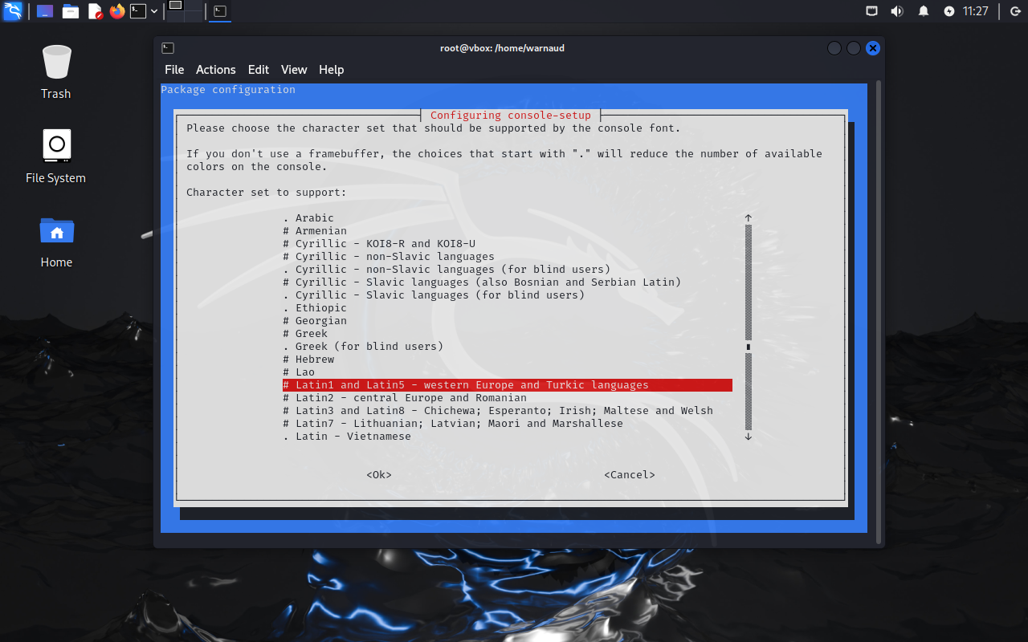Click the show desktop panel icon
Screen dimensions: 1028x642
pos(46,11)
